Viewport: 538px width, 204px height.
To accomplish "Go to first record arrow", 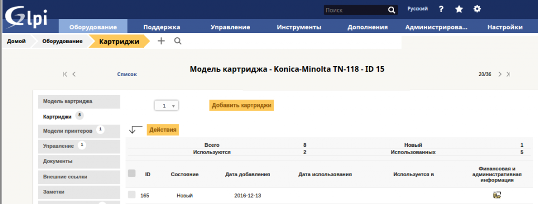I will (x=65, y=74).
